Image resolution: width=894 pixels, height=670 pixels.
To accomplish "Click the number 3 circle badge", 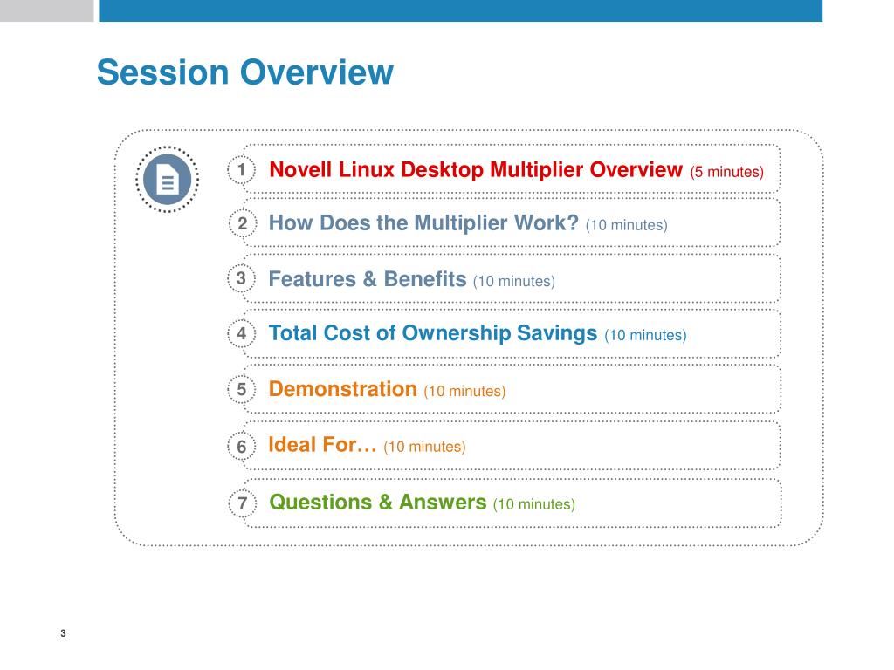I will [x=241, y=278].
